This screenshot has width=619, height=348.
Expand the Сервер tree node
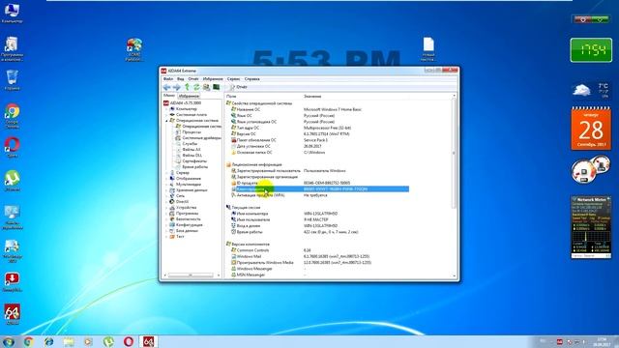pyautogui.click(x=166, y=173)
